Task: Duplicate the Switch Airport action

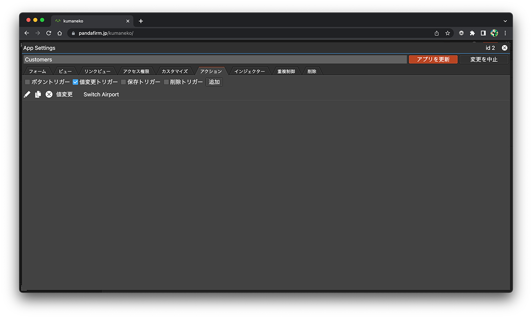Action: tap(38, 95)
